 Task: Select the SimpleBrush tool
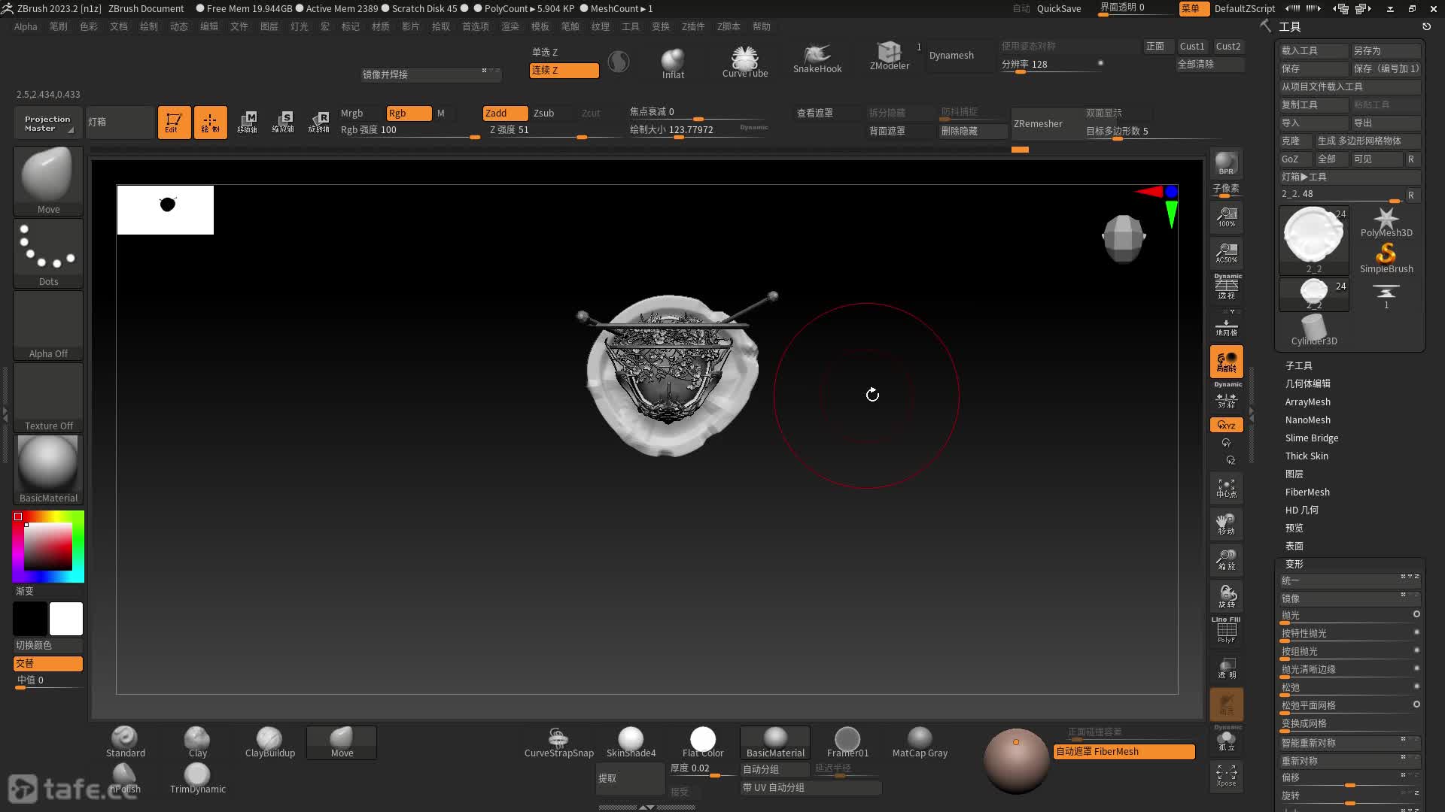click(1386, 259)
